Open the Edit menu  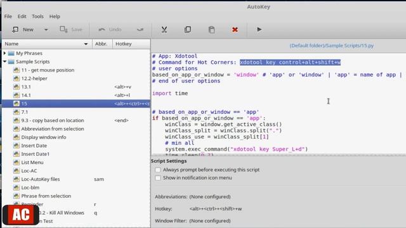[22, 16]
